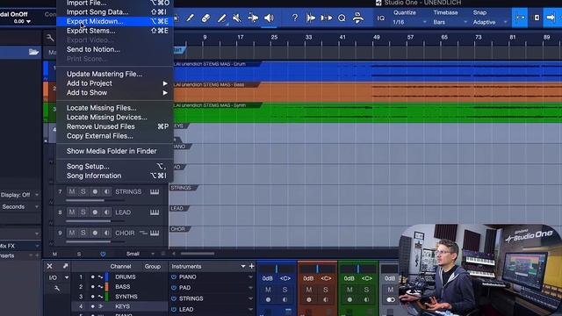This screenshot has width=562, height=316.
Task: Select the Mute tool
Action: (x=237, y=18)
